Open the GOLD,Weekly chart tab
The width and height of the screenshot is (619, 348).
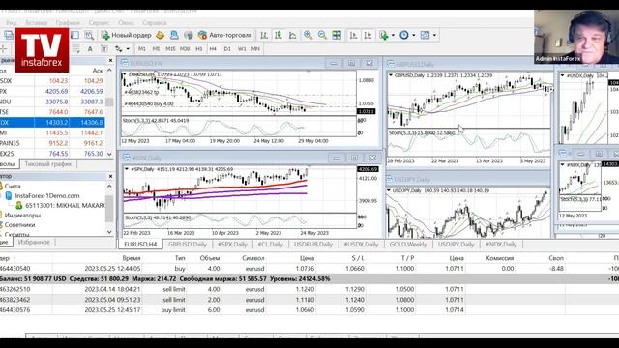(408, 245)
